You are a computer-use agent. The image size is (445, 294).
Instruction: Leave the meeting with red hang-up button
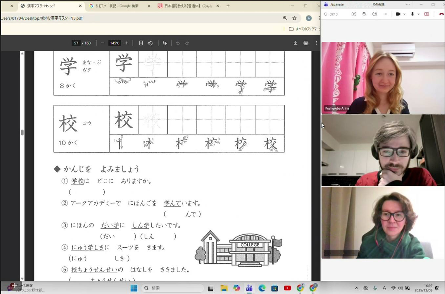pos(441,14)
